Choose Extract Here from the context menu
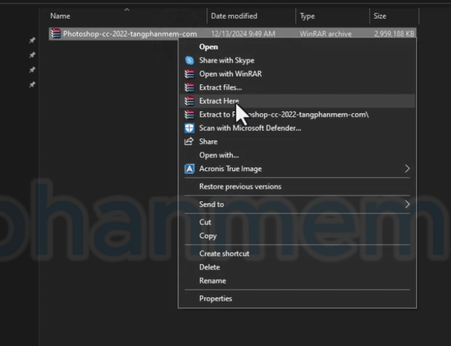The width and height of the screenshot is (451, 346). pos(219,101)
